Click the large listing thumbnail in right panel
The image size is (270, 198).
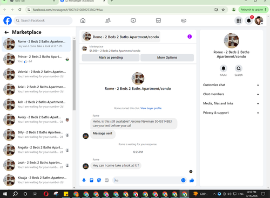pos(232,41)
